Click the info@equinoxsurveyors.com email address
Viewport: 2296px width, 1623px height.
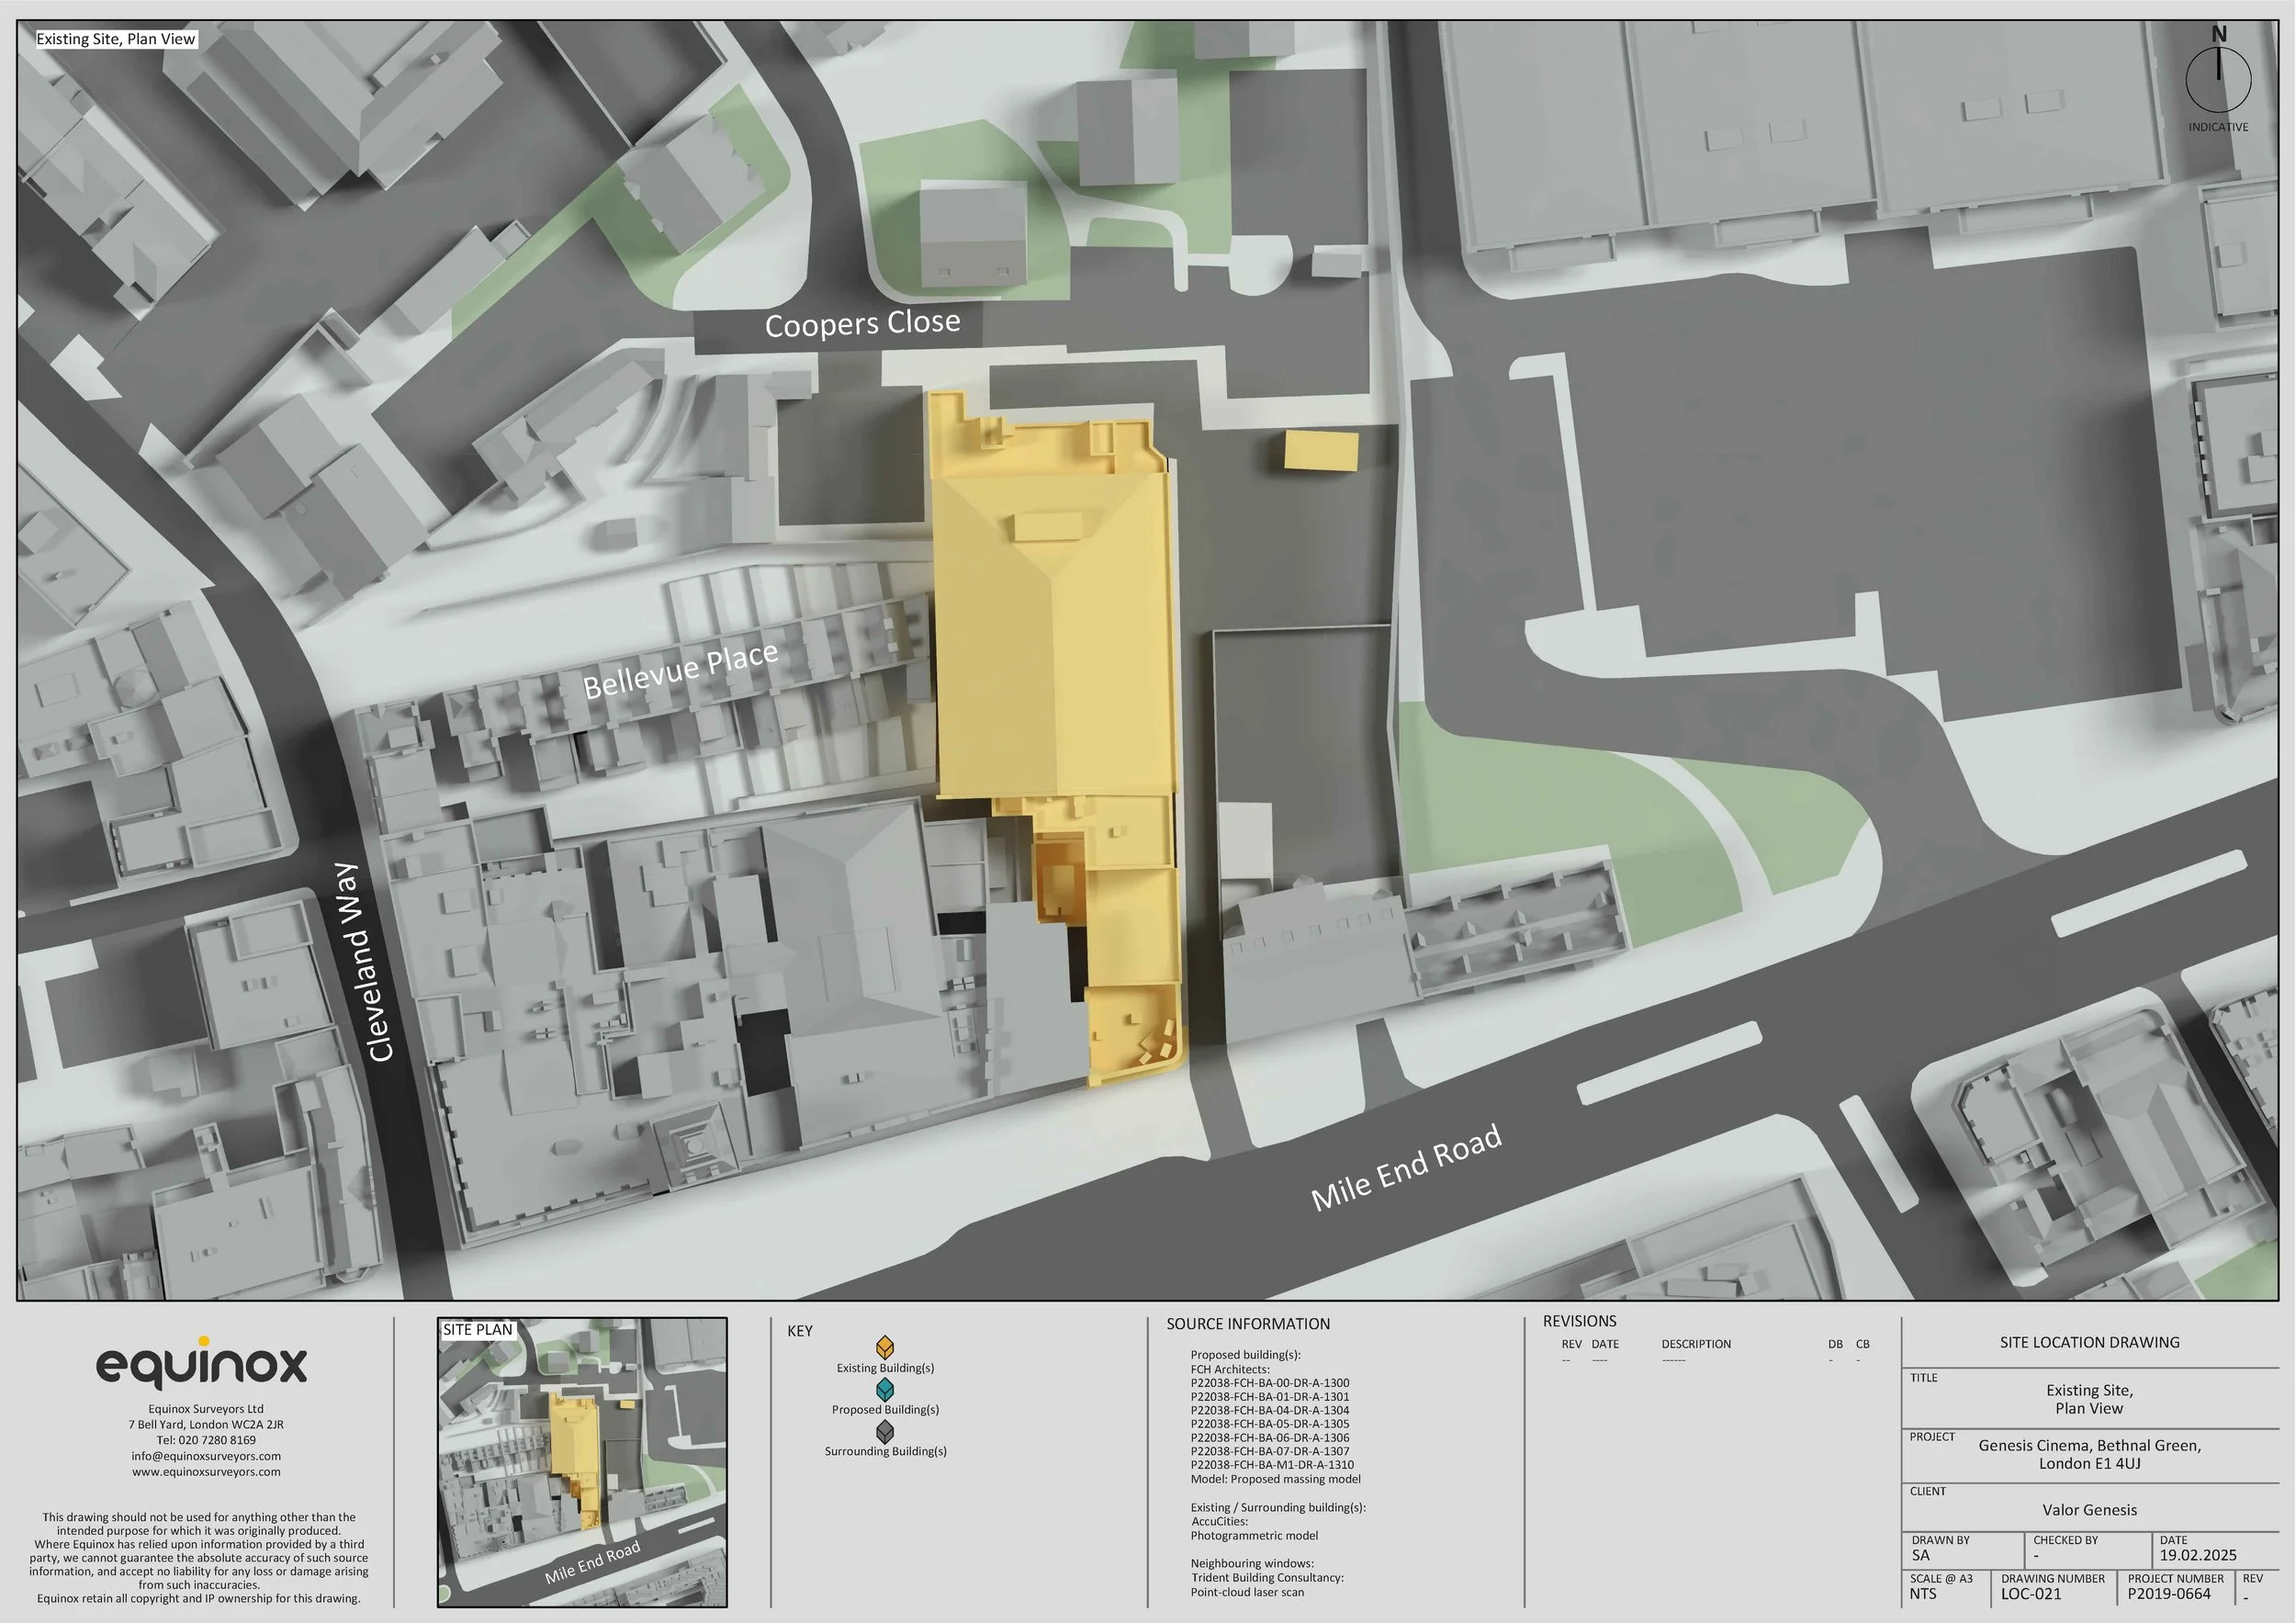coord(206,1456)
